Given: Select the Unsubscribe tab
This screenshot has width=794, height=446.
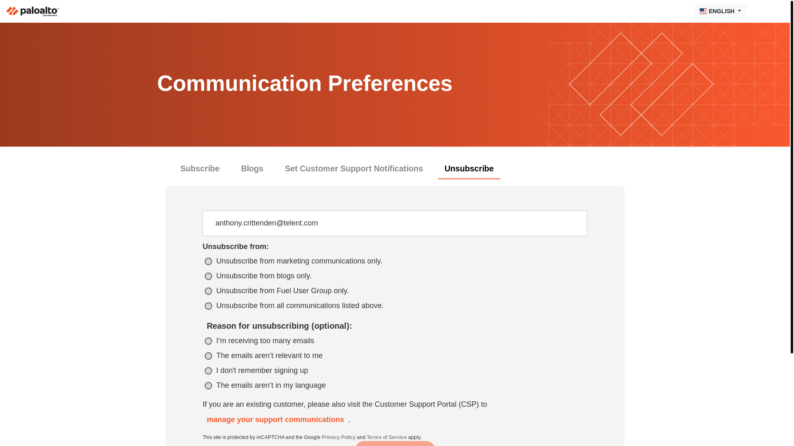Looking at the screenshot, I should click(469, 168).
